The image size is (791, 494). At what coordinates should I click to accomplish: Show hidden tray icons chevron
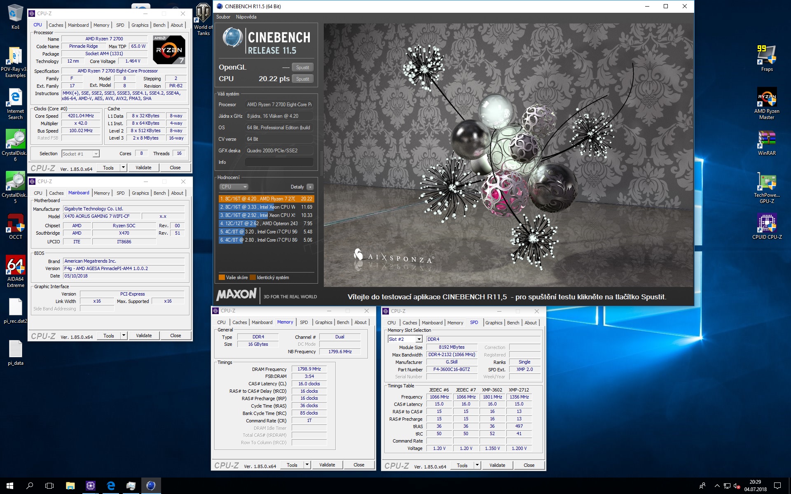click(x=717, y=486)
